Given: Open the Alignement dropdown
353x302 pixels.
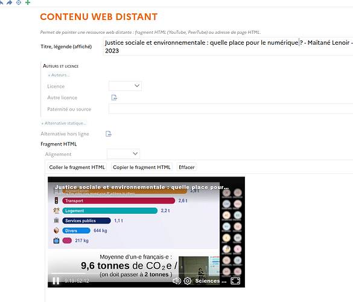Looking at the screenshot, I should [123, 153].
